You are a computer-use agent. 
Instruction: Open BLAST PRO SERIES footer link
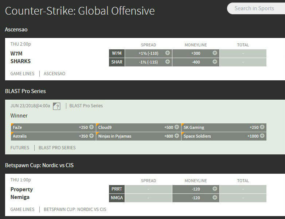(x=57, y=148)
